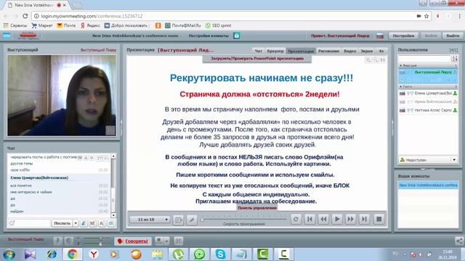
Task: Open the webcam options dropdown arrow
Action: [x=166, y=241]
